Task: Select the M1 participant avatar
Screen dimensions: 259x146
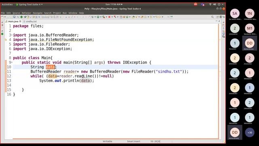Action: click(250, 28)
